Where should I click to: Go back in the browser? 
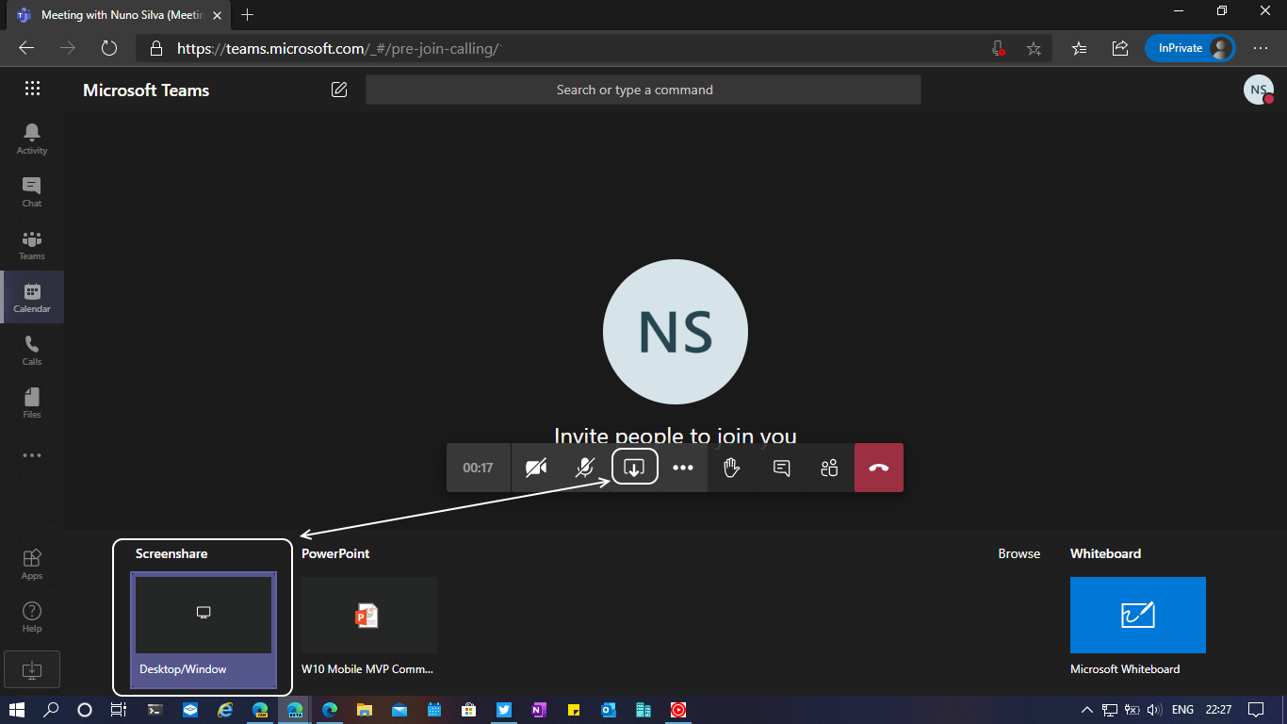point(26,48)
